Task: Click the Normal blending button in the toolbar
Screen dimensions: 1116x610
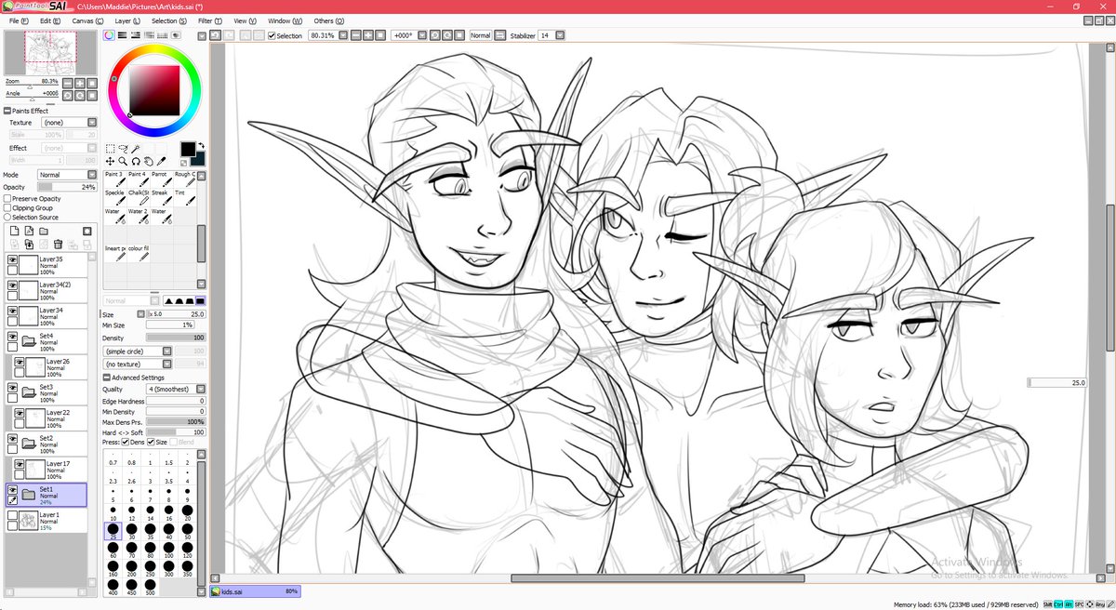Action: [480, 35]
